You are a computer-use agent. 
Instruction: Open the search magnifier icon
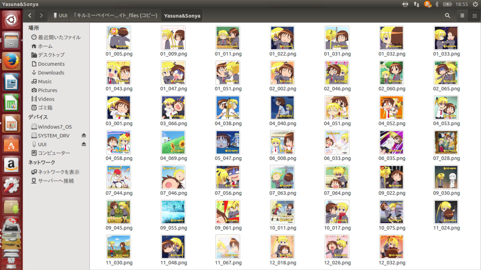point(448,15)
